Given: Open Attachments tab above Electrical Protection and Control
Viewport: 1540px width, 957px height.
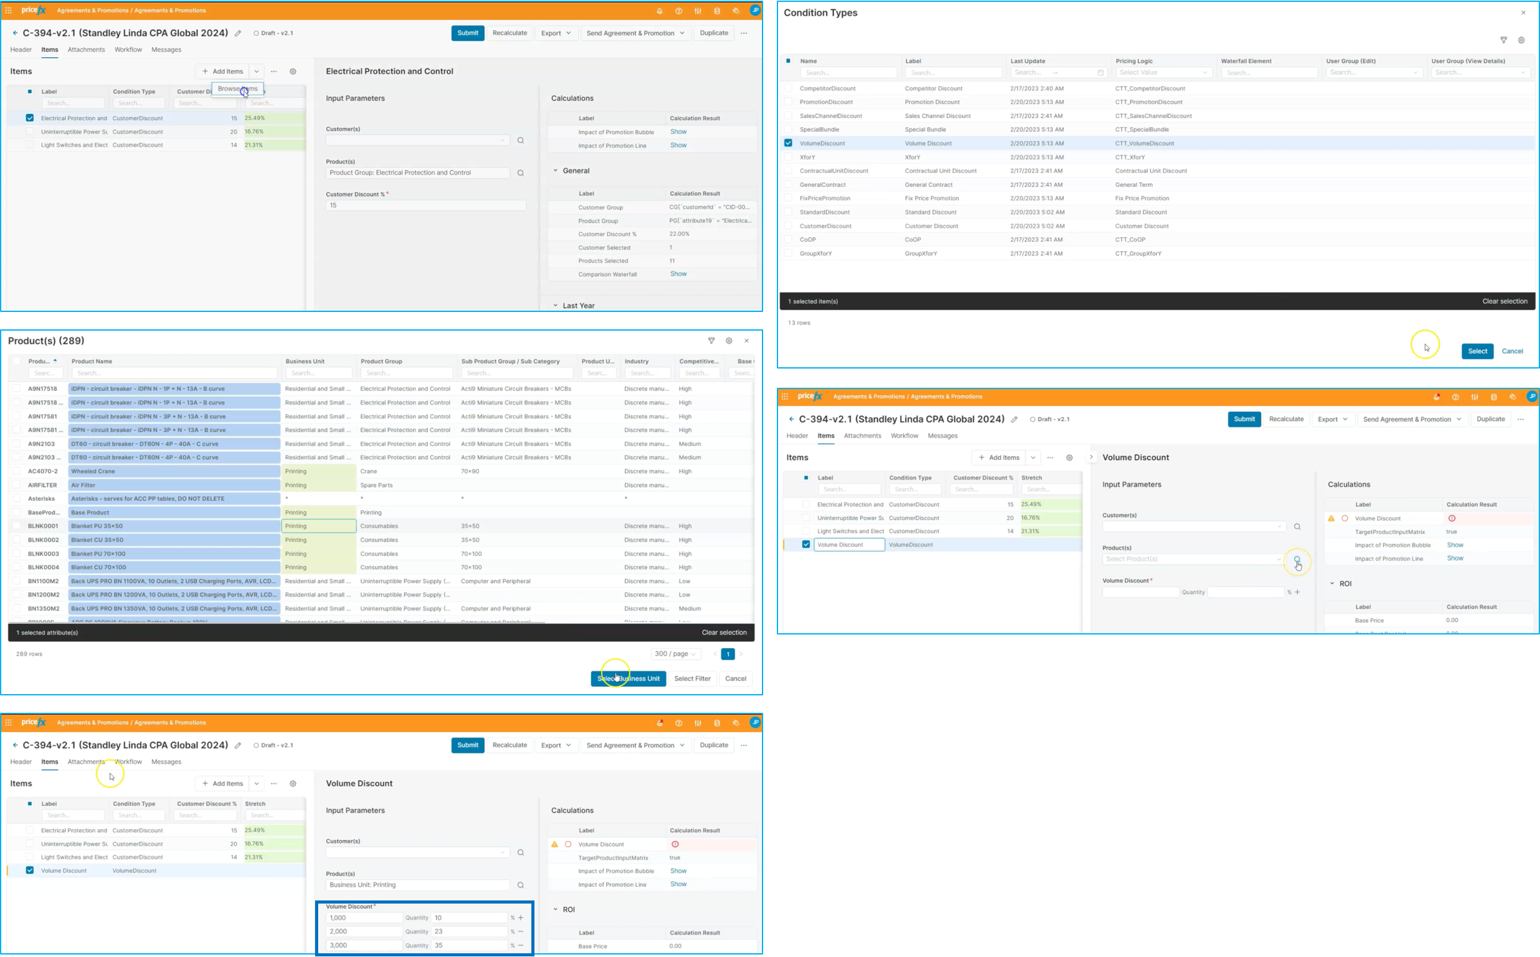Looking at the screenshot, I should click(86, 50).
